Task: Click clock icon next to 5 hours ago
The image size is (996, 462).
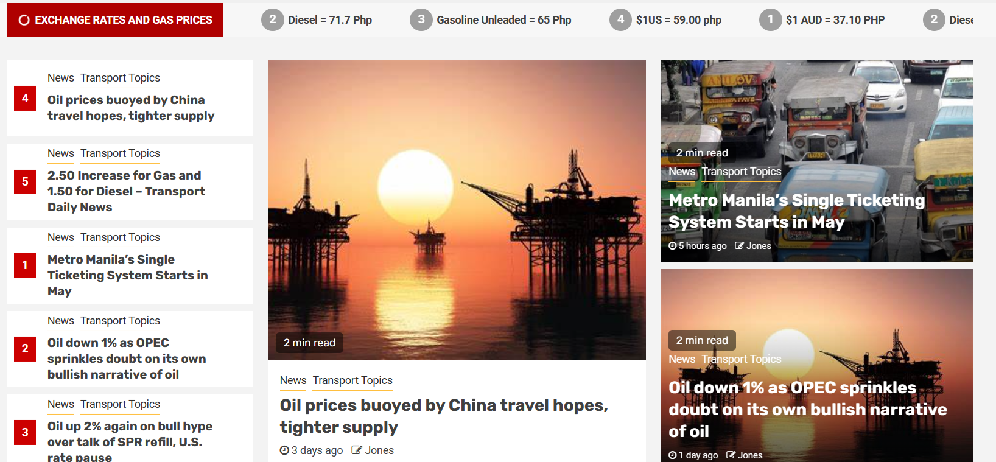Action: point(673,246)
